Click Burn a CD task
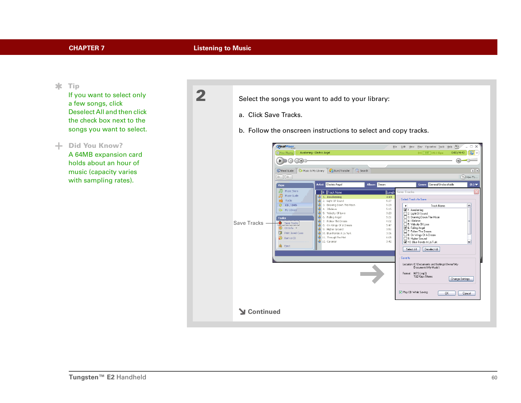 (x=287, y=238)
